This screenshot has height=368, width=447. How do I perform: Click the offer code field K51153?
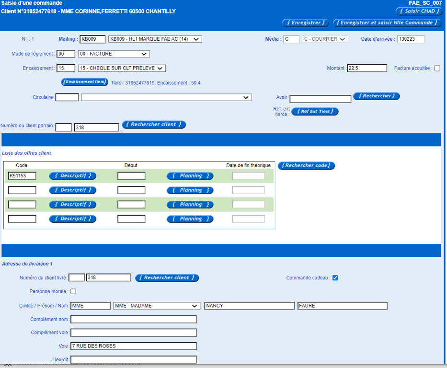[x=22, y=175]
